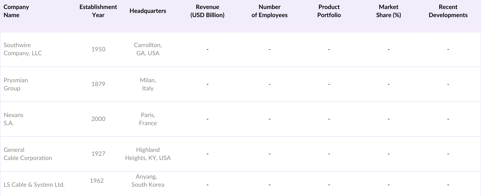Select the Prysmian Group company name
The height and width of the screenshot is (196, 481).
(x=16, y=84)
